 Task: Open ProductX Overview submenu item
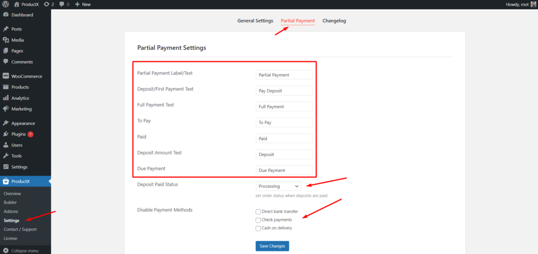pyautogui.click(x=13, y=194)
